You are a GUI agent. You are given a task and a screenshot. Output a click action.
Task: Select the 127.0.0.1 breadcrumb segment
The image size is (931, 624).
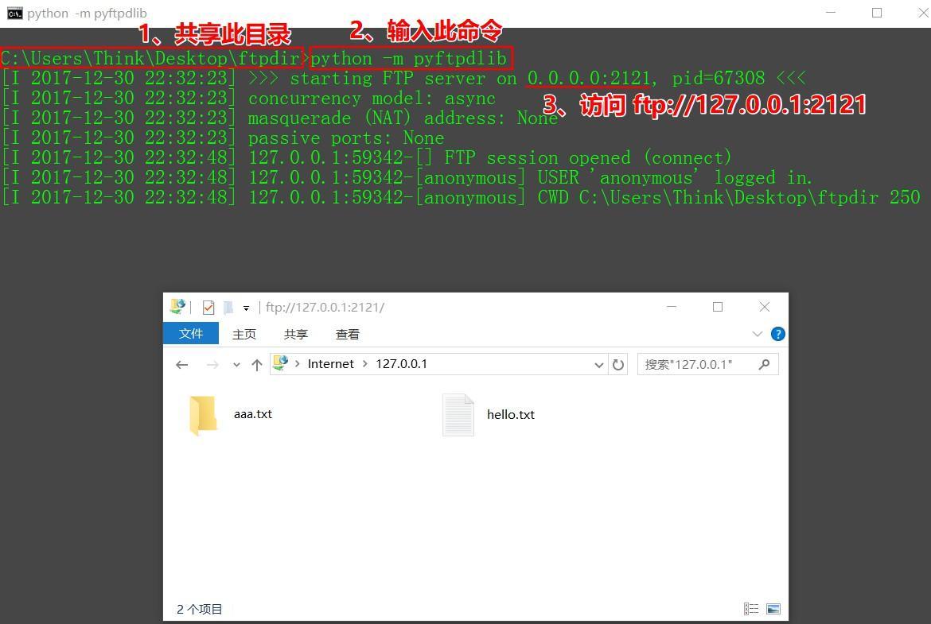point(401,363)
